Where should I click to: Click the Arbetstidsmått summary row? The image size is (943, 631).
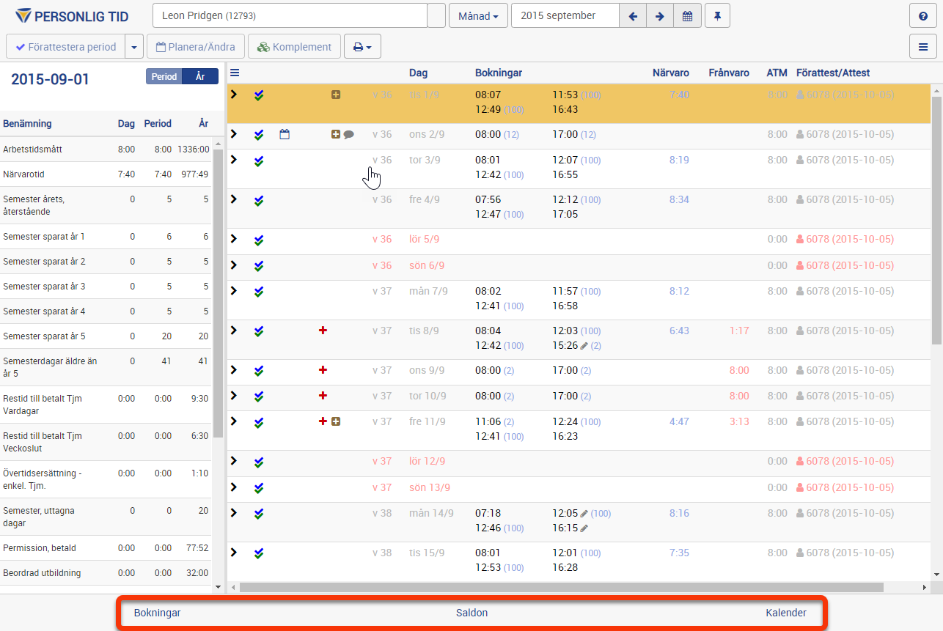tap(106, 150)
